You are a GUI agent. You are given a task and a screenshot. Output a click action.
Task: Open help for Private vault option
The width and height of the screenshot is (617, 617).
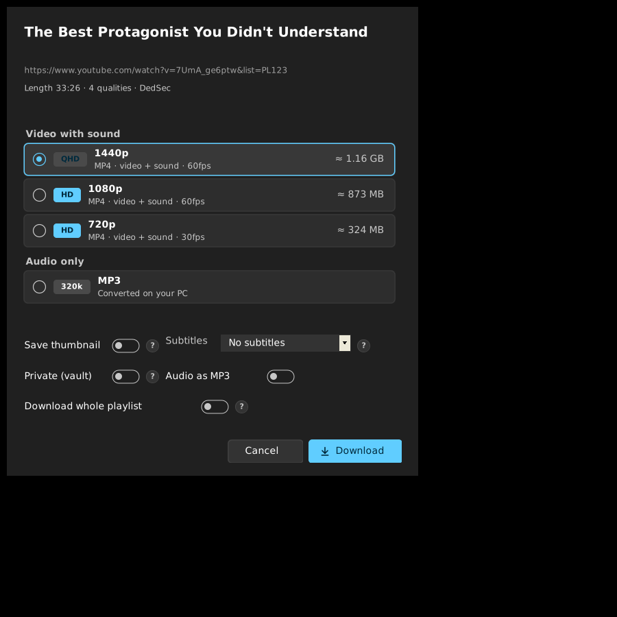[152, 376]
